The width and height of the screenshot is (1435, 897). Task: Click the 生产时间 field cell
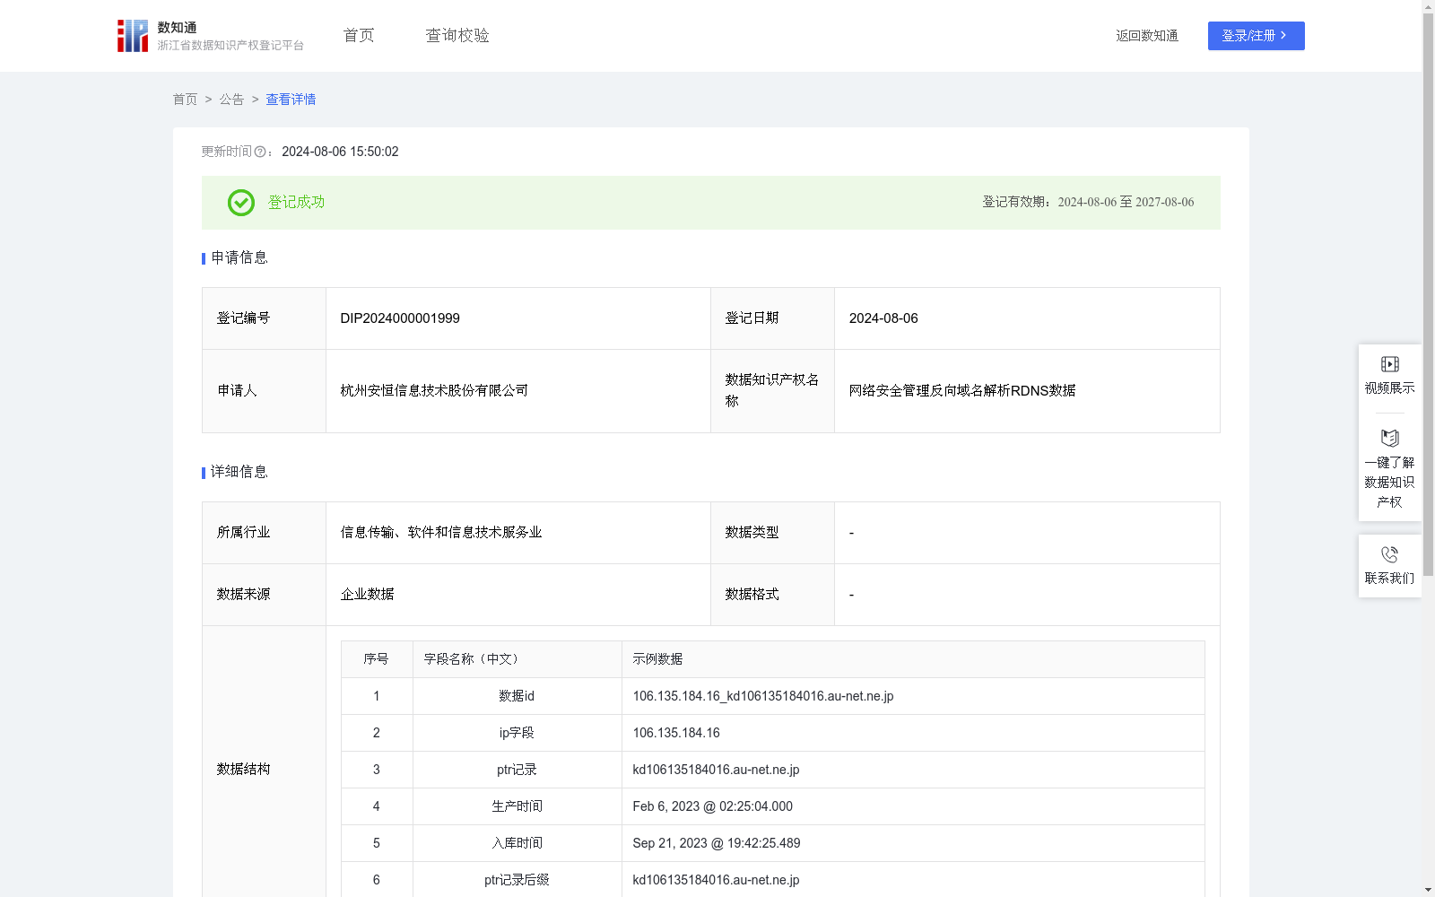pos(517,806)
